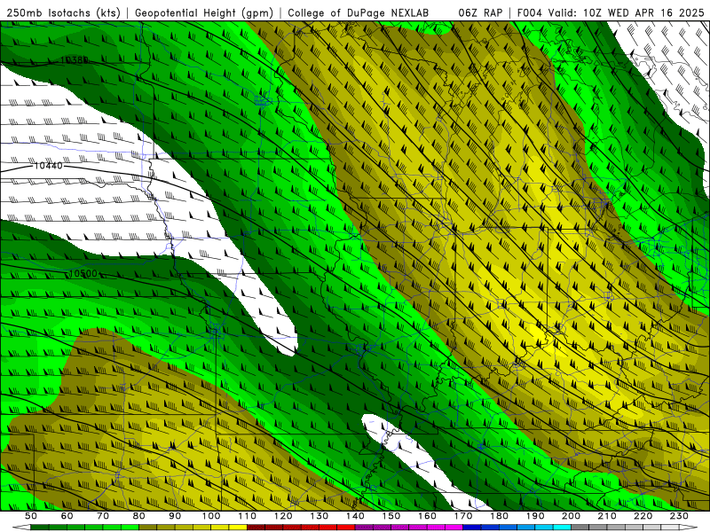710x532 pixels.
Task: Select the dark blue swatch just after 170
Action: click(x=472, y=527)
